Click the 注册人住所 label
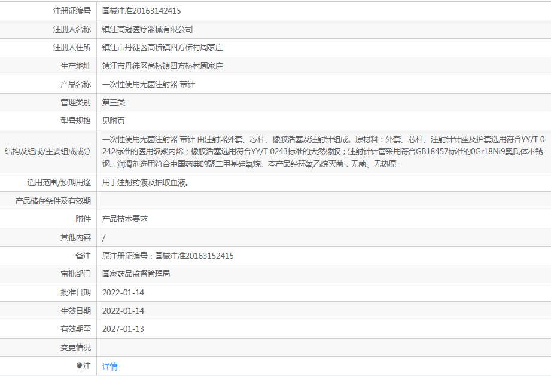The width and height of the screenshot is (551, 376). (x=72, y=48)
